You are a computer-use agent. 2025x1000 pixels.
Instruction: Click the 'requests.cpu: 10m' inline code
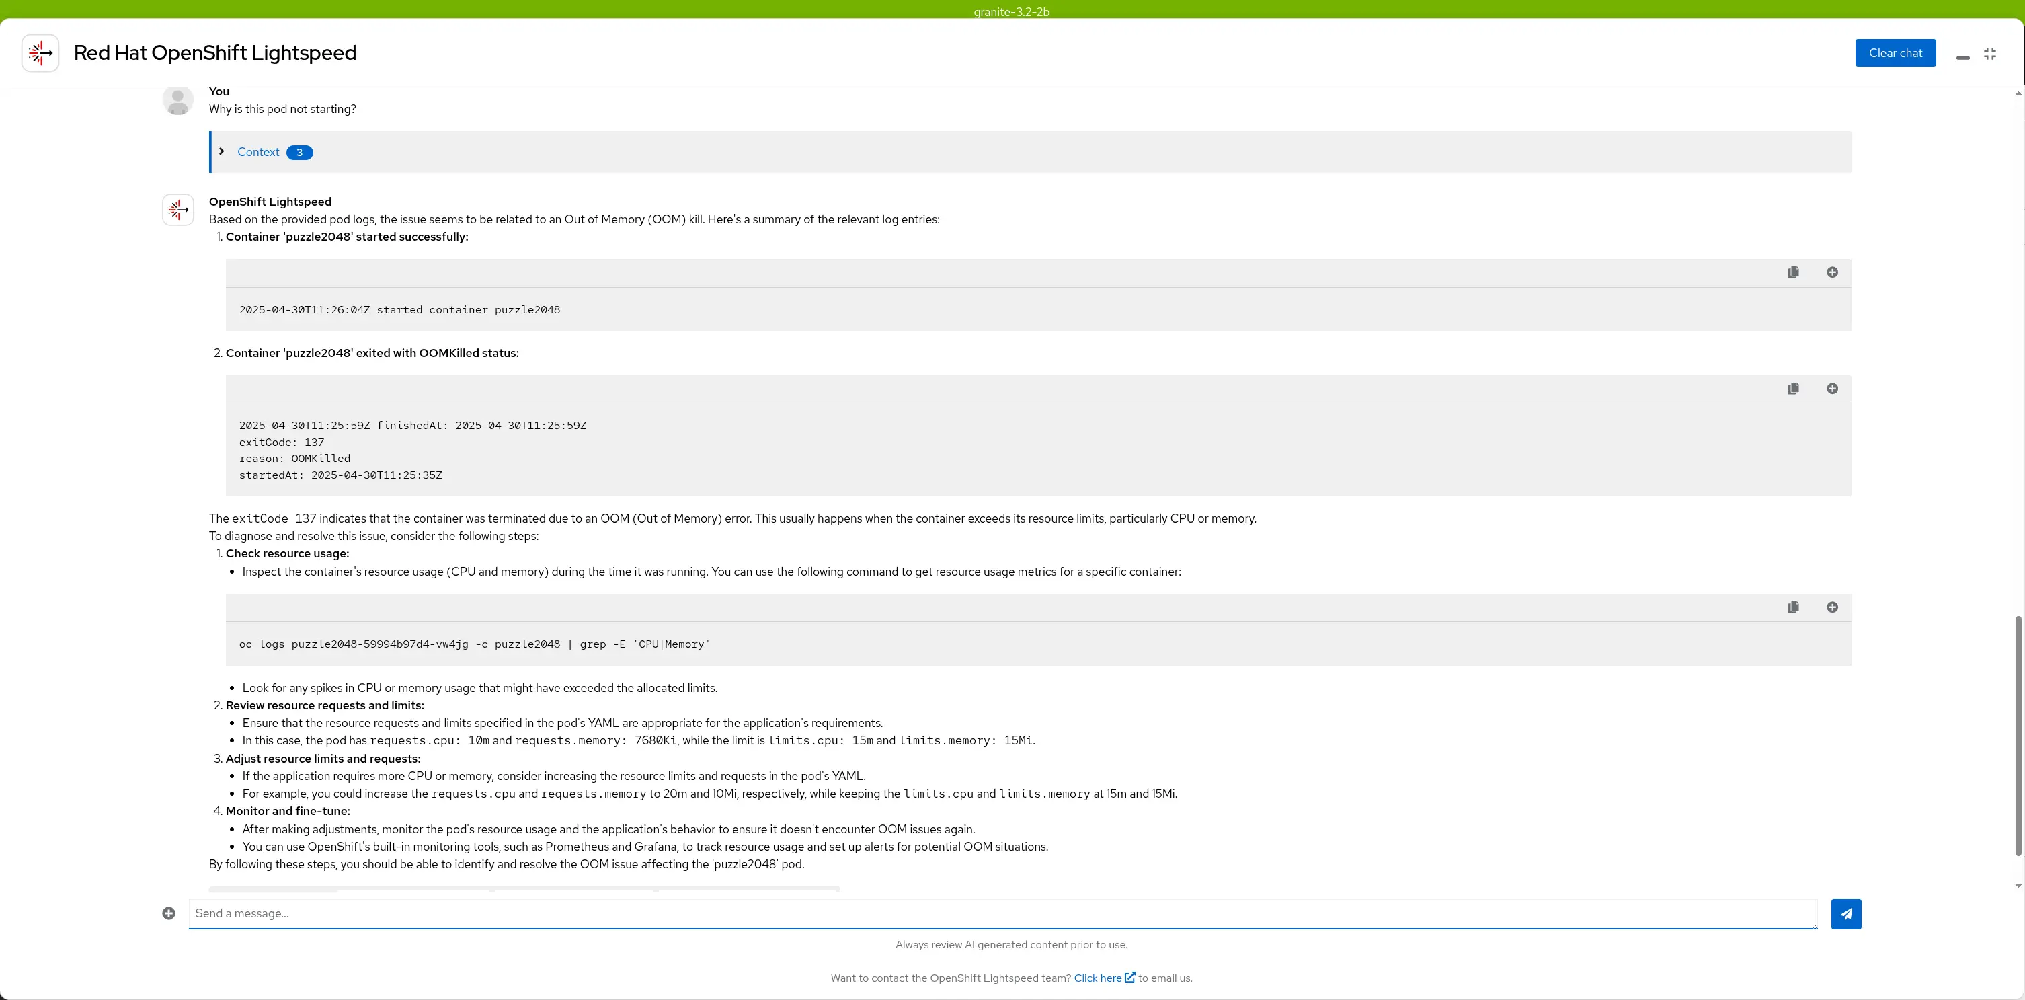click(429, 740)
